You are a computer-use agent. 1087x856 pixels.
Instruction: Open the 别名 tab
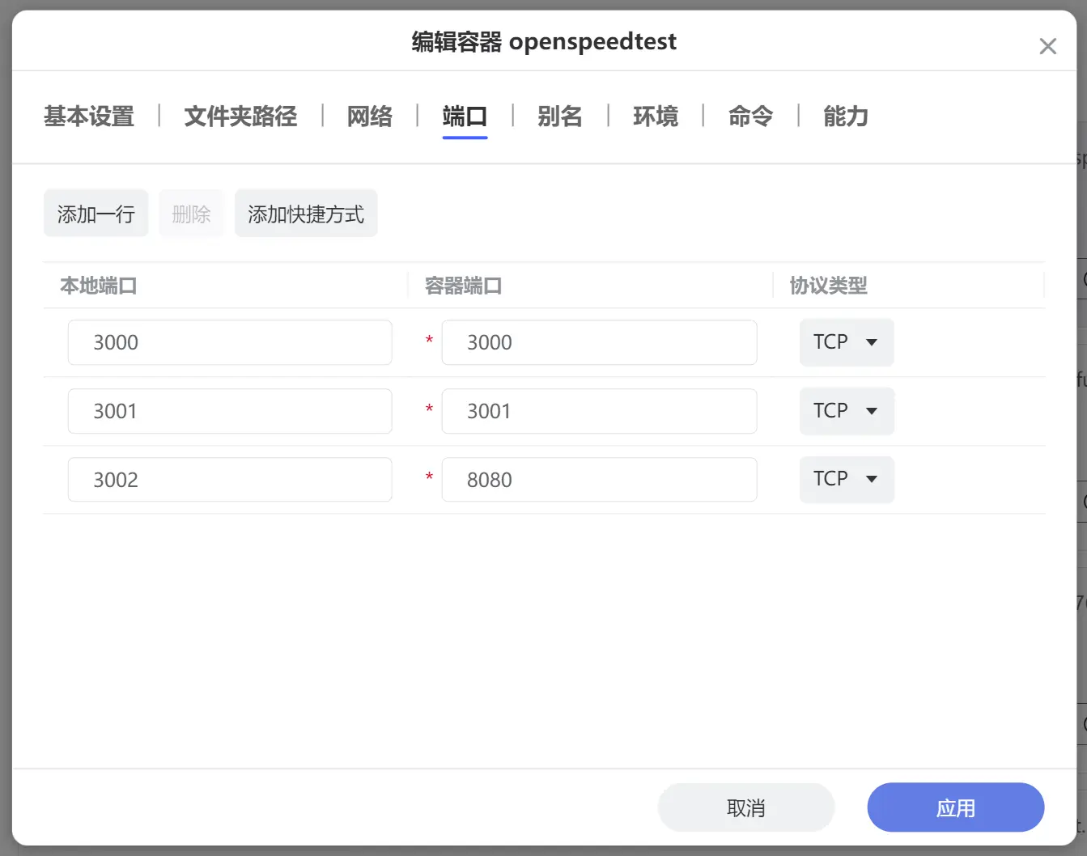559,117
